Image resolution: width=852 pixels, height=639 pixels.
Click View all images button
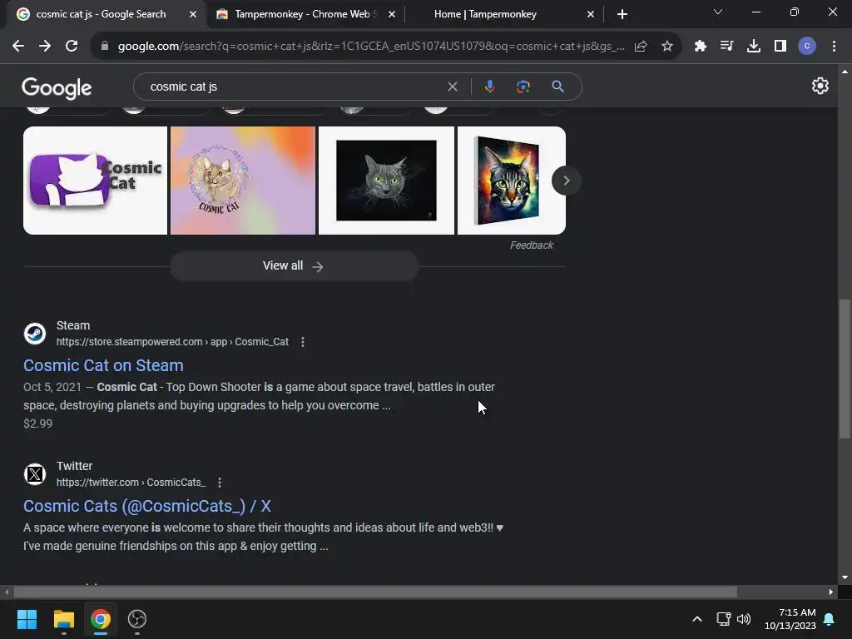pos(294,266)
